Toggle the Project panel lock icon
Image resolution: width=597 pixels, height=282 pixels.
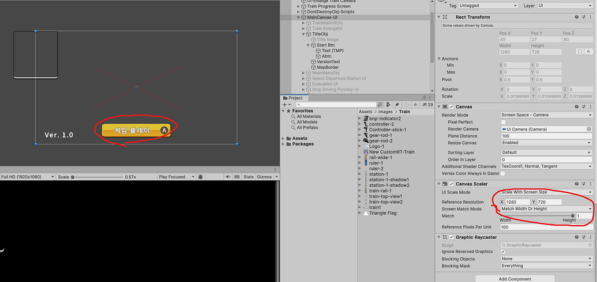click(424, 98)
